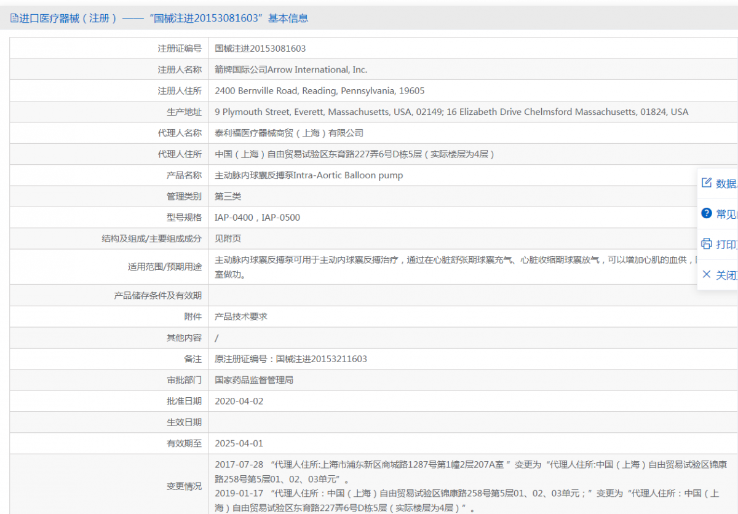Click the 代理人名称 row label
This screenshot has width=738, height=514.
pos(180,133)
